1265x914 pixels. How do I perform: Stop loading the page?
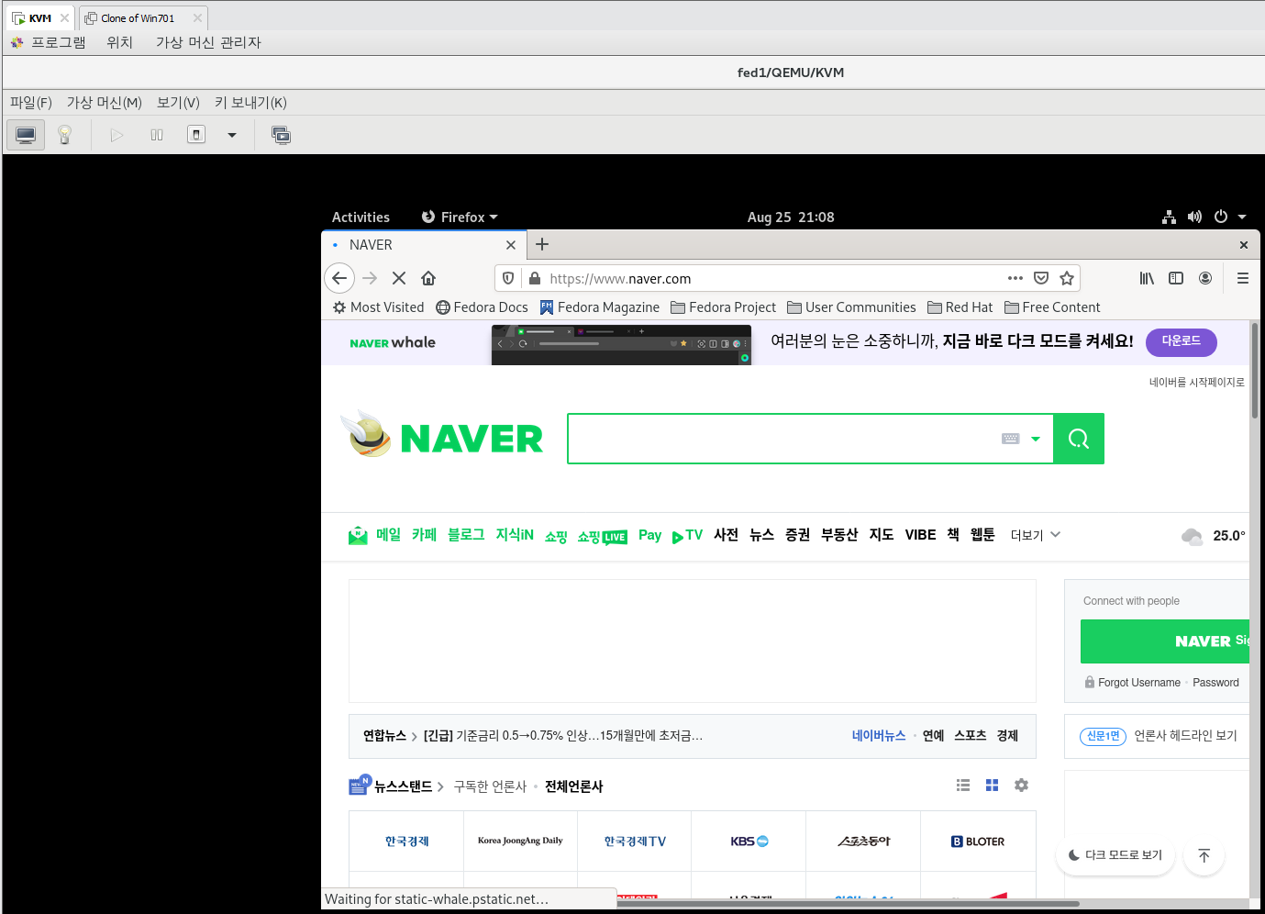click(x=399, y=278)
